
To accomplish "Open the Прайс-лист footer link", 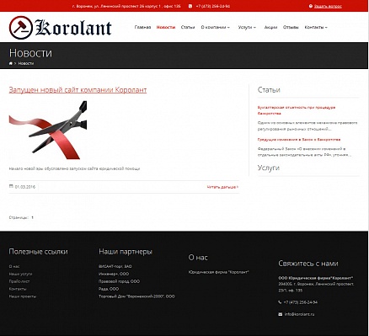I will 19,281.
